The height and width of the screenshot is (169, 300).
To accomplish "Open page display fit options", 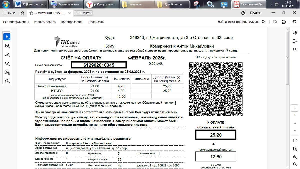I will [x=295, y=149].
